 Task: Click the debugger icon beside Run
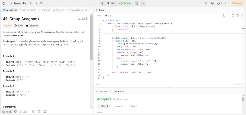102,3
